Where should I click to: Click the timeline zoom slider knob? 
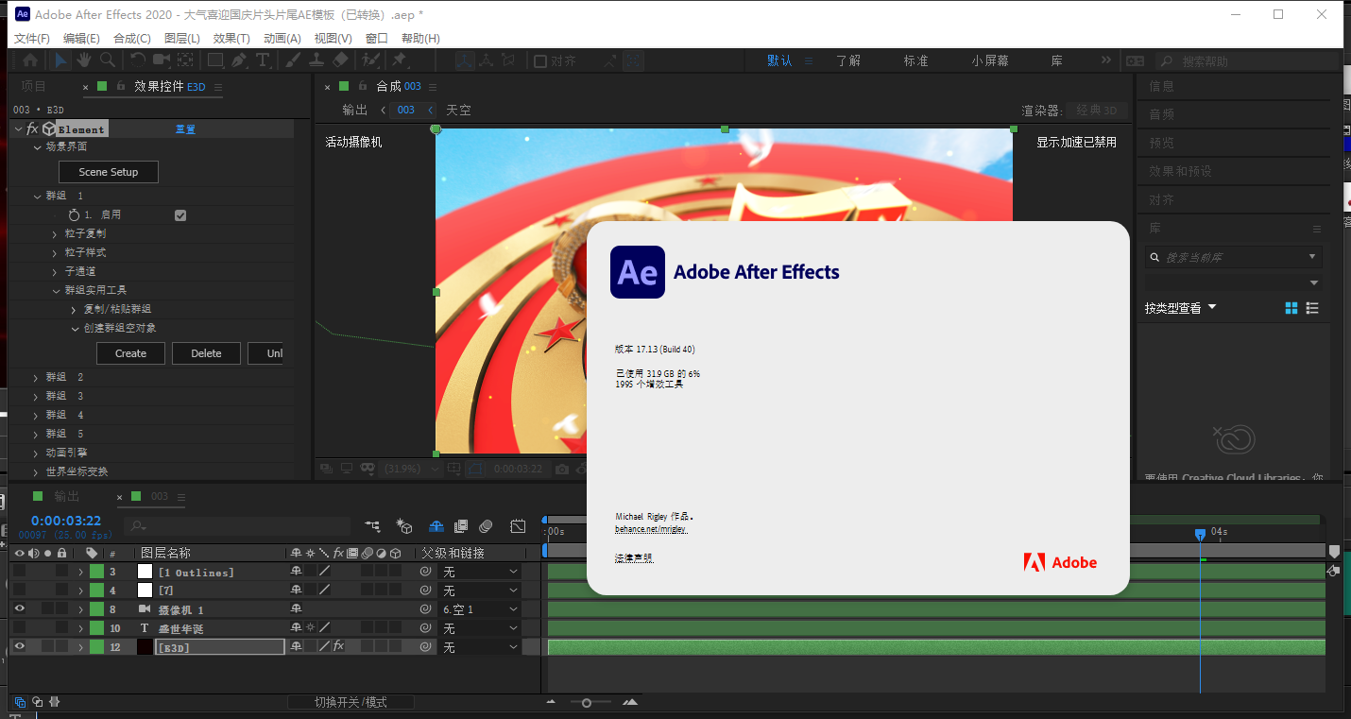pyautogui.click(x=587, y=702)
